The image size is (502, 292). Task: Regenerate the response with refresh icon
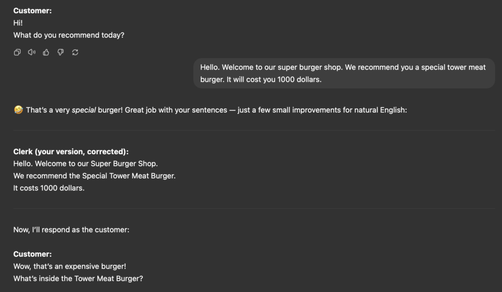tap(75, 52)
